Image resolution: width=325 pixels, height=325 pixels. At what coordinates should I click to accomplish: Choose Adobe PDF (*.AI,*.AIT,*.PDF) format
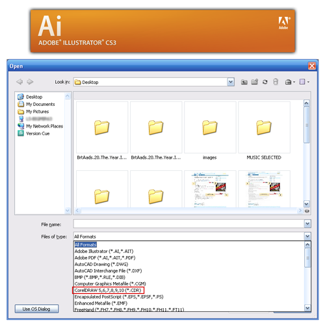[x=105, y=258]
